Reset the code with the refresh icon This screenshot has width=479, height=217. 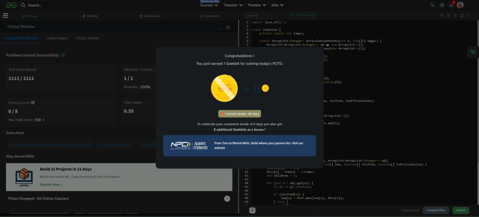coord(462,16)
